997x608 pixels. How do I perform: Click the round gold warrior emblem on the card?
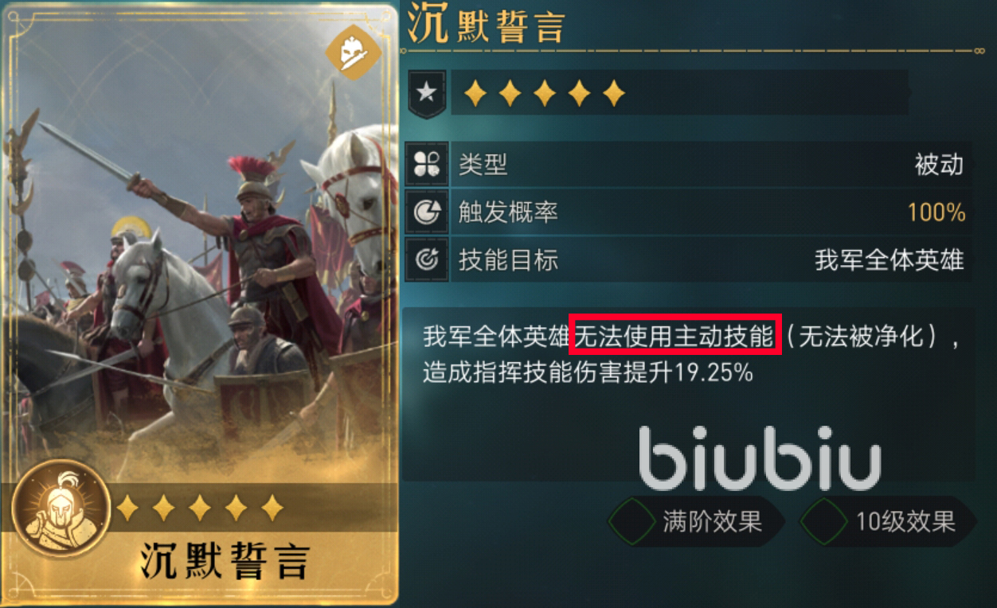[x=61, y=509]
